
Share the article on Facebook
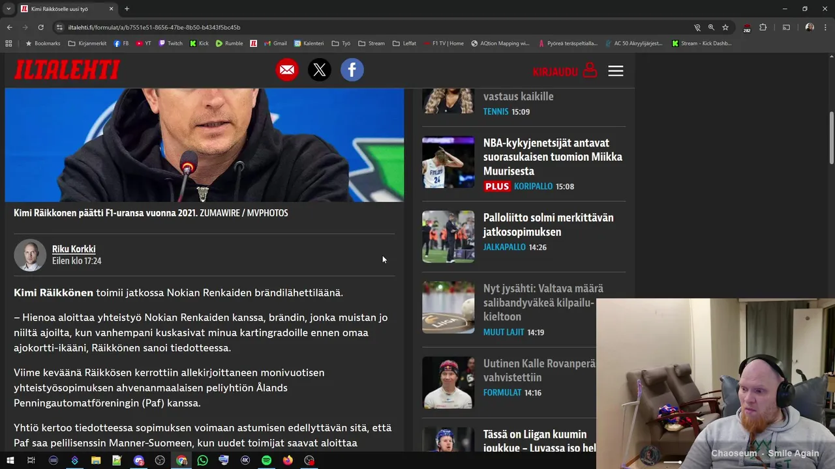(352, 70)
